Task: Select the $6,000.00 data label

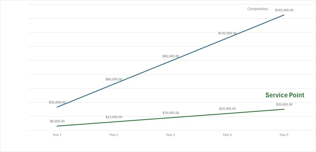Action: [57, 121]
